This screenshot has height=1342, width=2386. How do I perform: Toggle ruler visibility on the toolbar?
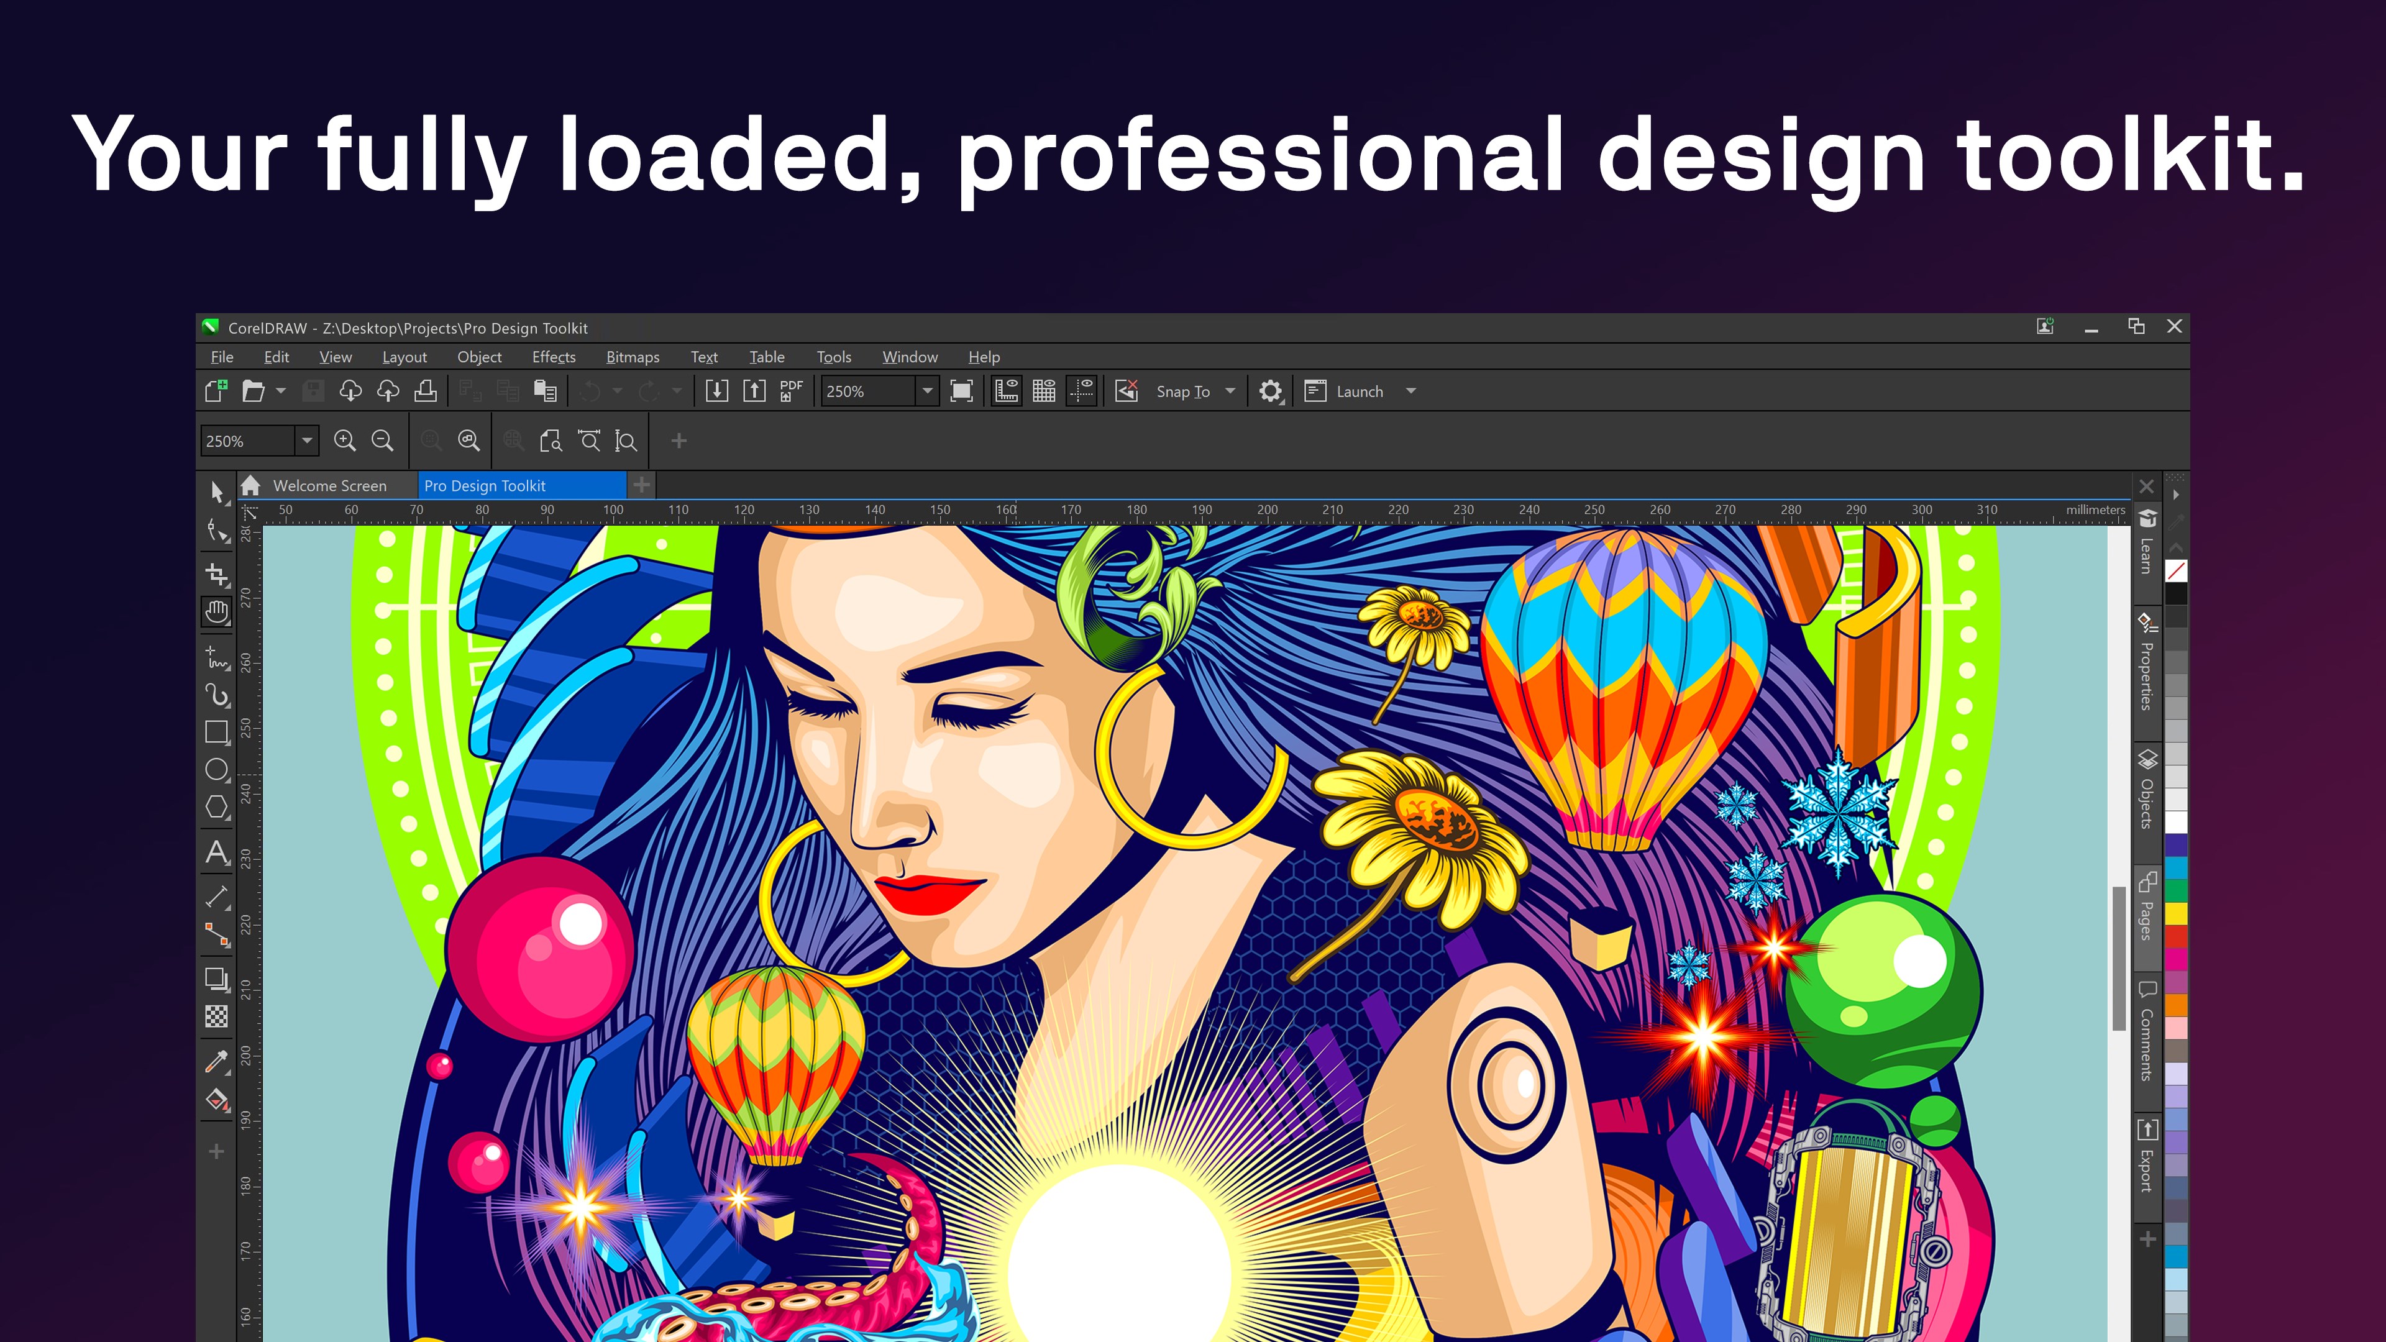pyautogui.click(x=1007, y=391)
